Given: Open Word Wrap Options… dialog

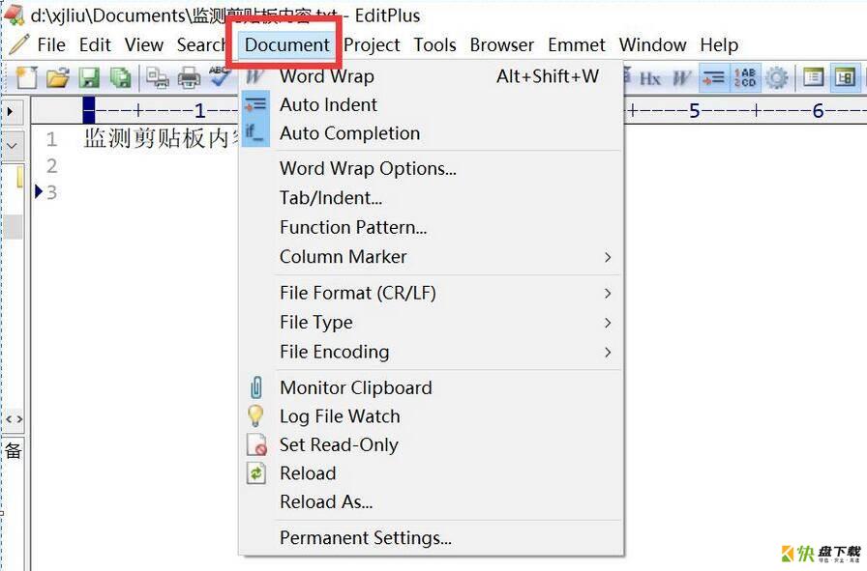Looking at the screenshot, I should 432,168.
